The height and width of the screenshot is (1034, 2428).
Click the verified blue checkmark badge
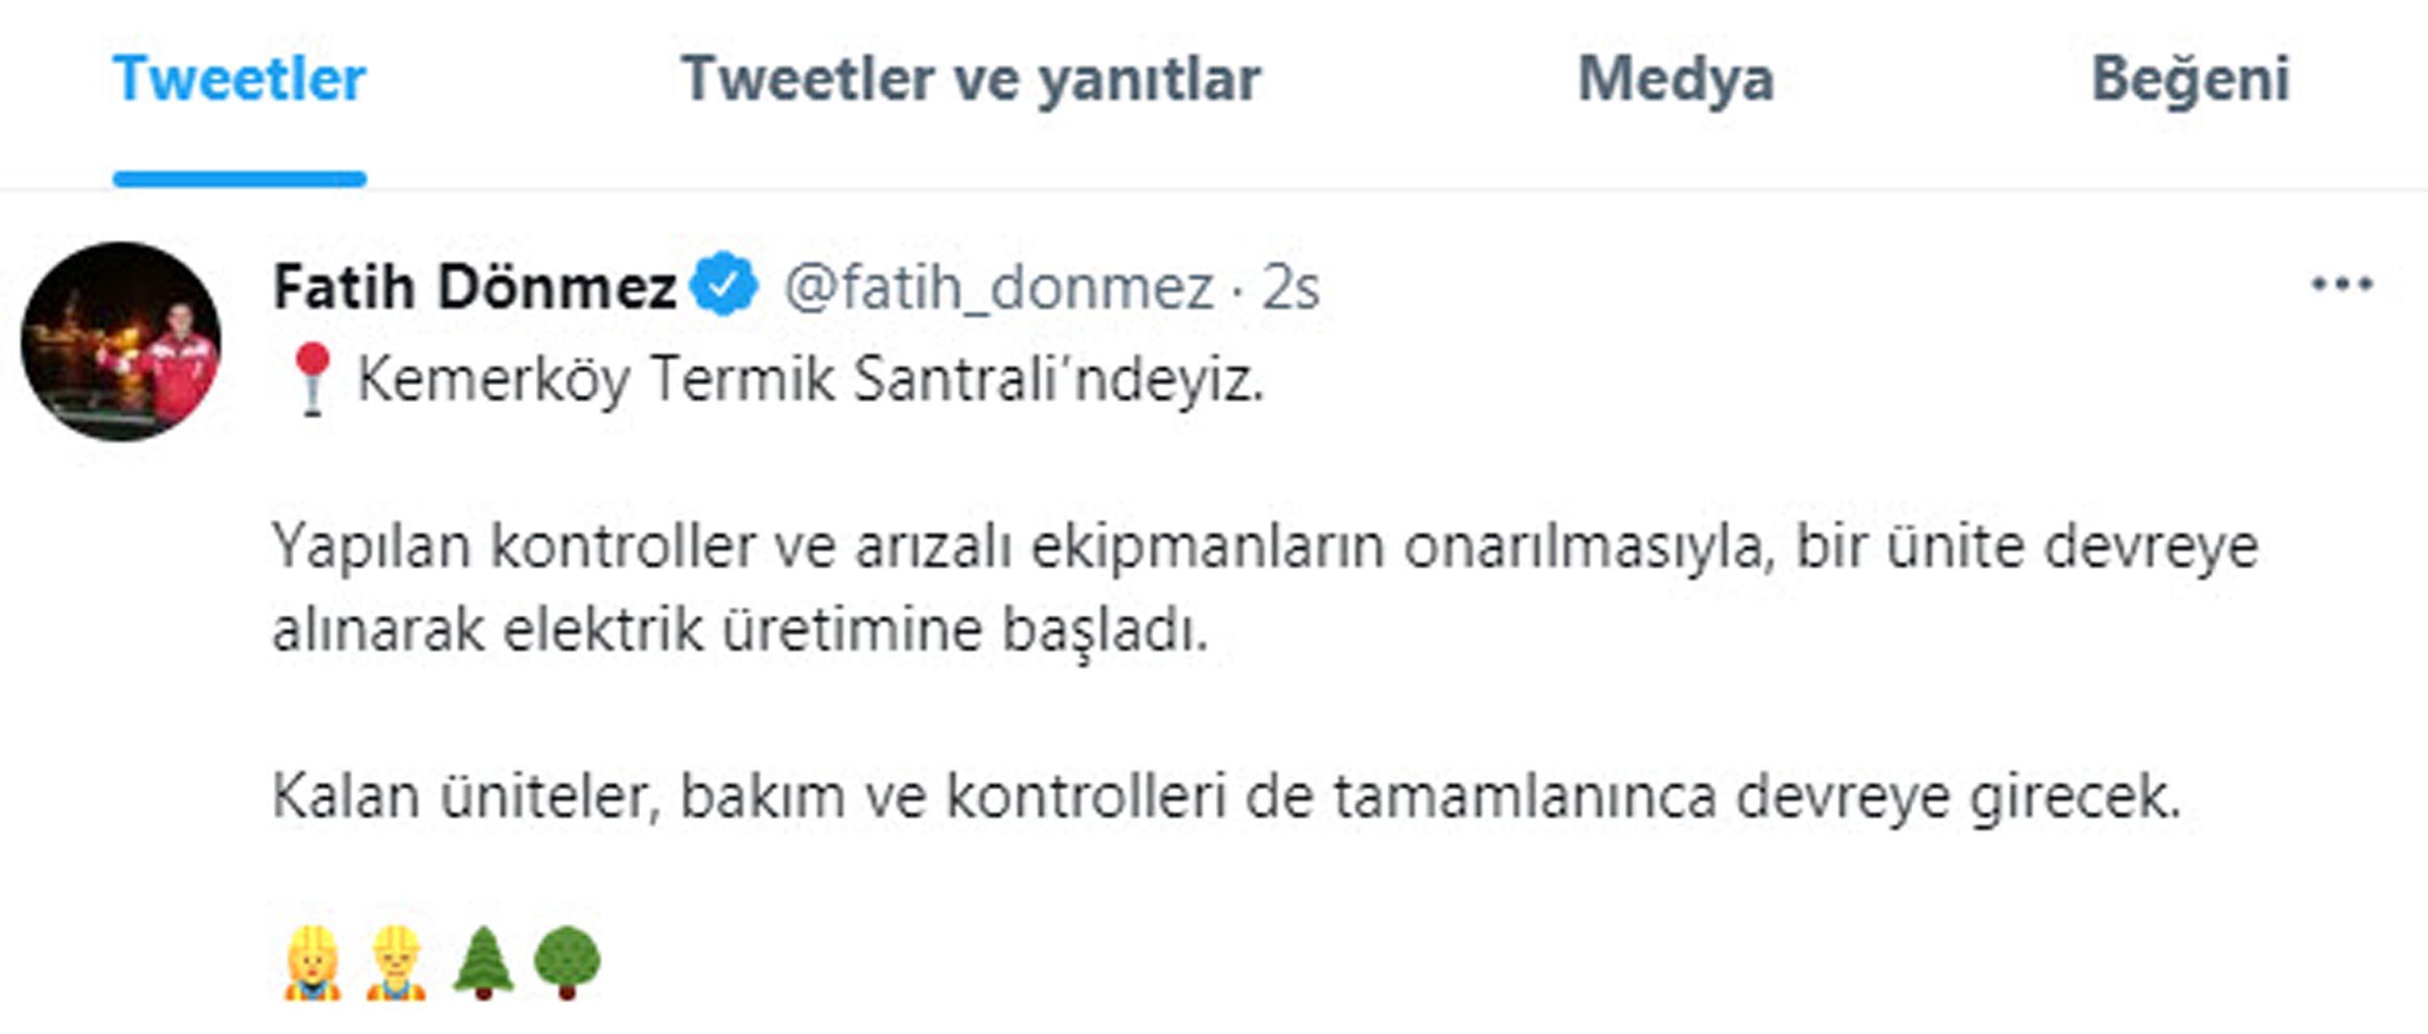(x=722, y=287)
